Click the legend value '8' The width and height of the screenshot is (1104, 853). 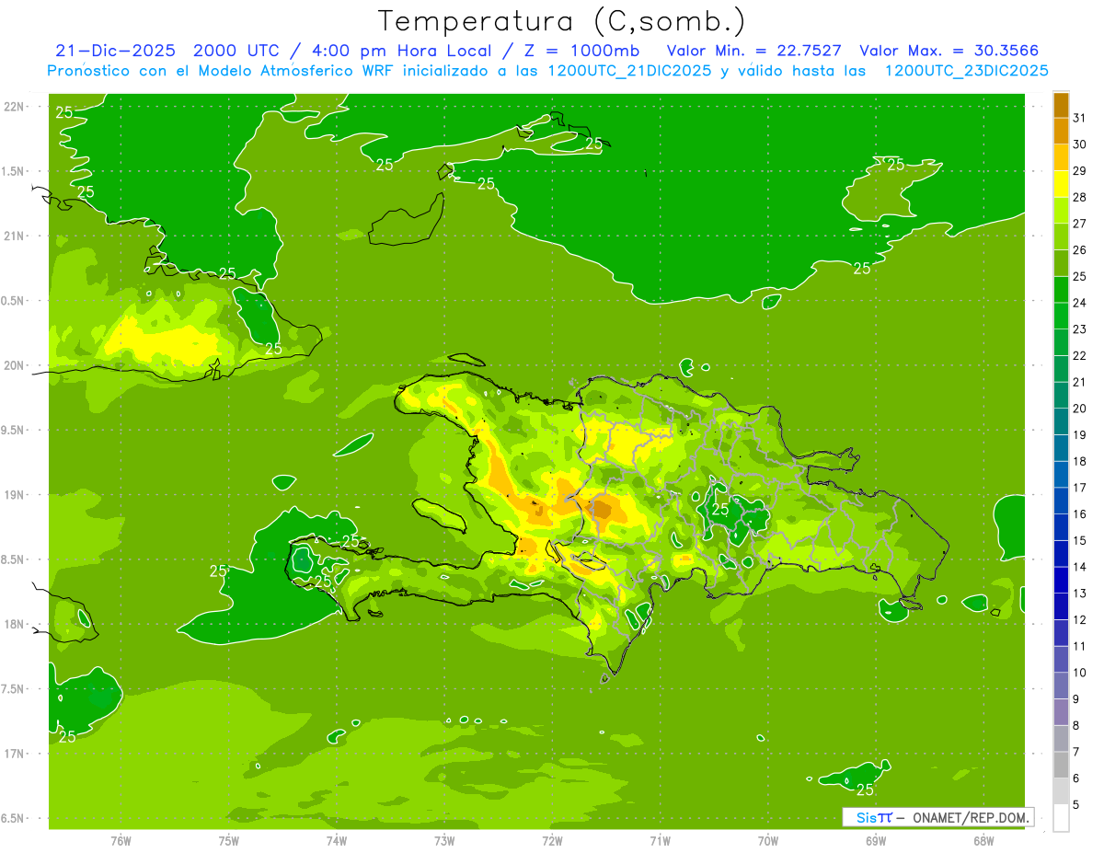(1076, 726)
